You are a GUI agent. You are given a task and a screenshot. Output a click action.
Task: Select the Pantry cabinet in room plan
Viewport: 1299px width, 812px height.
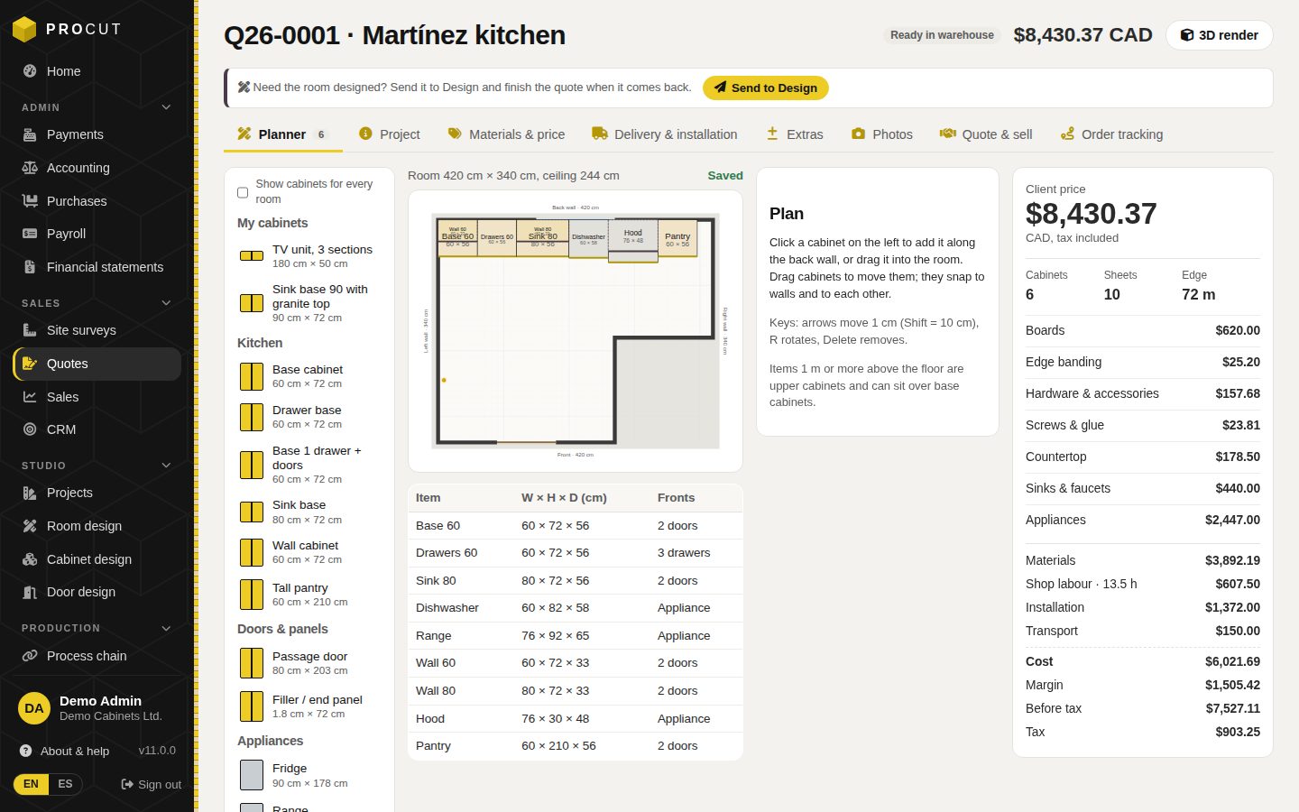click(x=677, y=238)
